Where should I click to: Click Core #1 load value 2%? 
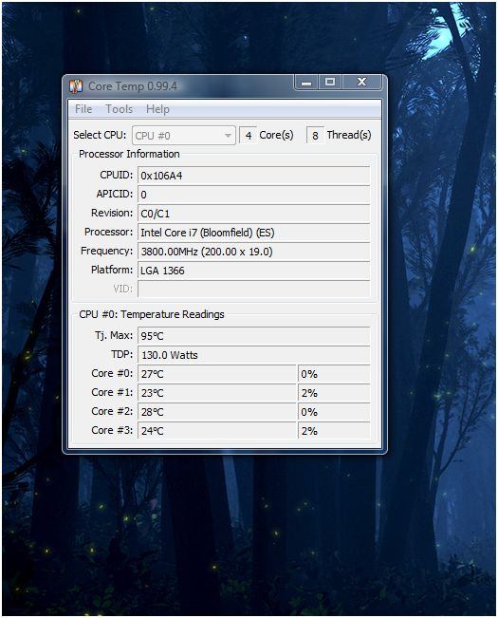click(x=334, y=393)
